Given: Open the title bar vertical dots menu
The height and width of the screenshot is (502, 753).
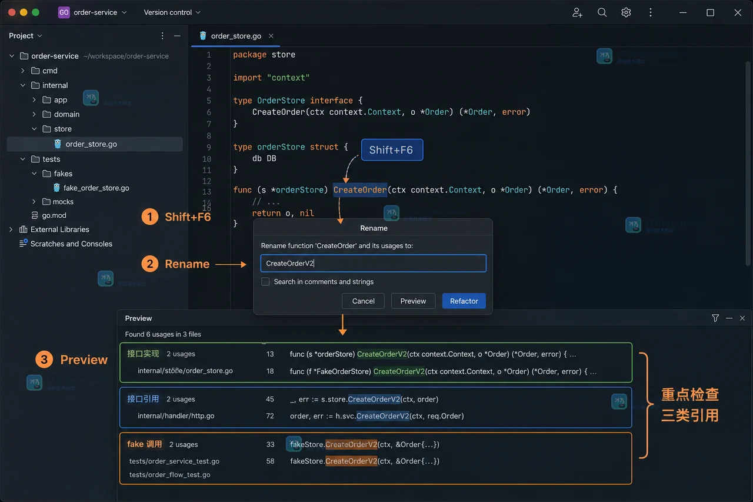Looking at the screenshot, I should pos(650,12).
